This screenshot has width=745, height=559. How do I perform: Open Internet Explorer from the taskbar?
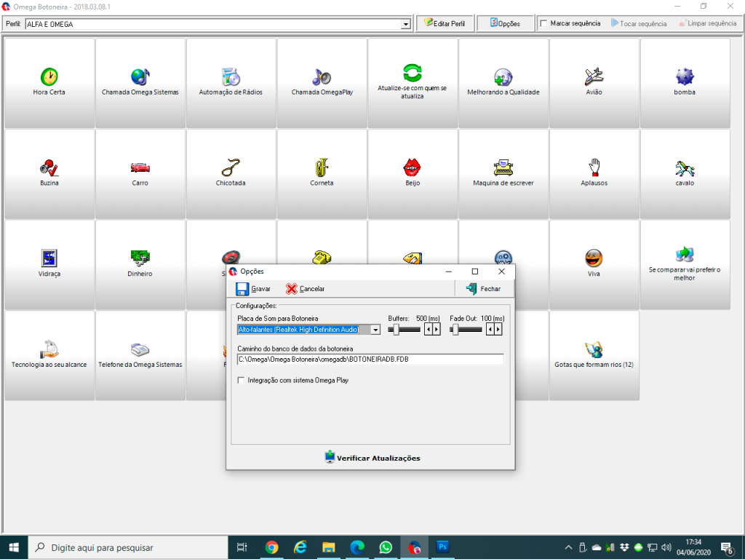coord(300,547)
